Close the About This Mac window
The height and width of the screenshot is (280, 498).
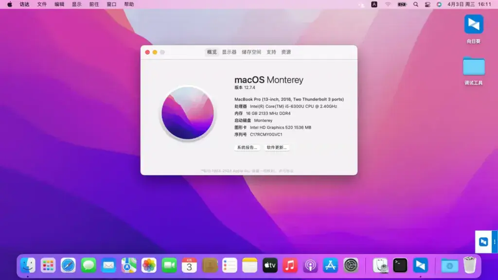point(147,52)
